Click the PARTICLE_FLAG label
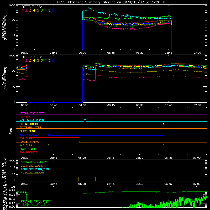The image size is (210, 210). click(29, 142)
